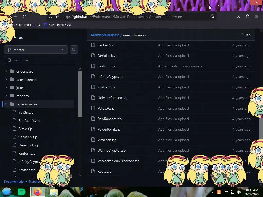This screenshot has height=197, width=263.
Task: Expand the enderware folder
Action: coord(6,71)
